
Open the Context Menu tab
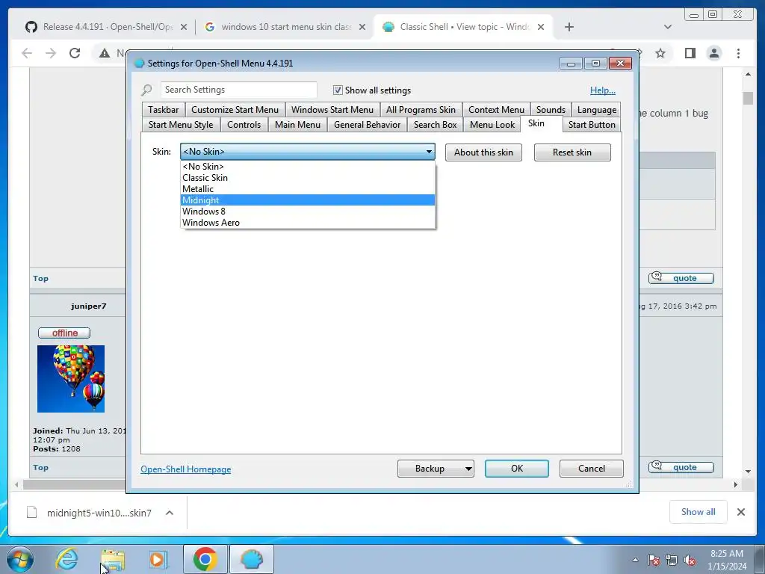(x=496, y=110)
